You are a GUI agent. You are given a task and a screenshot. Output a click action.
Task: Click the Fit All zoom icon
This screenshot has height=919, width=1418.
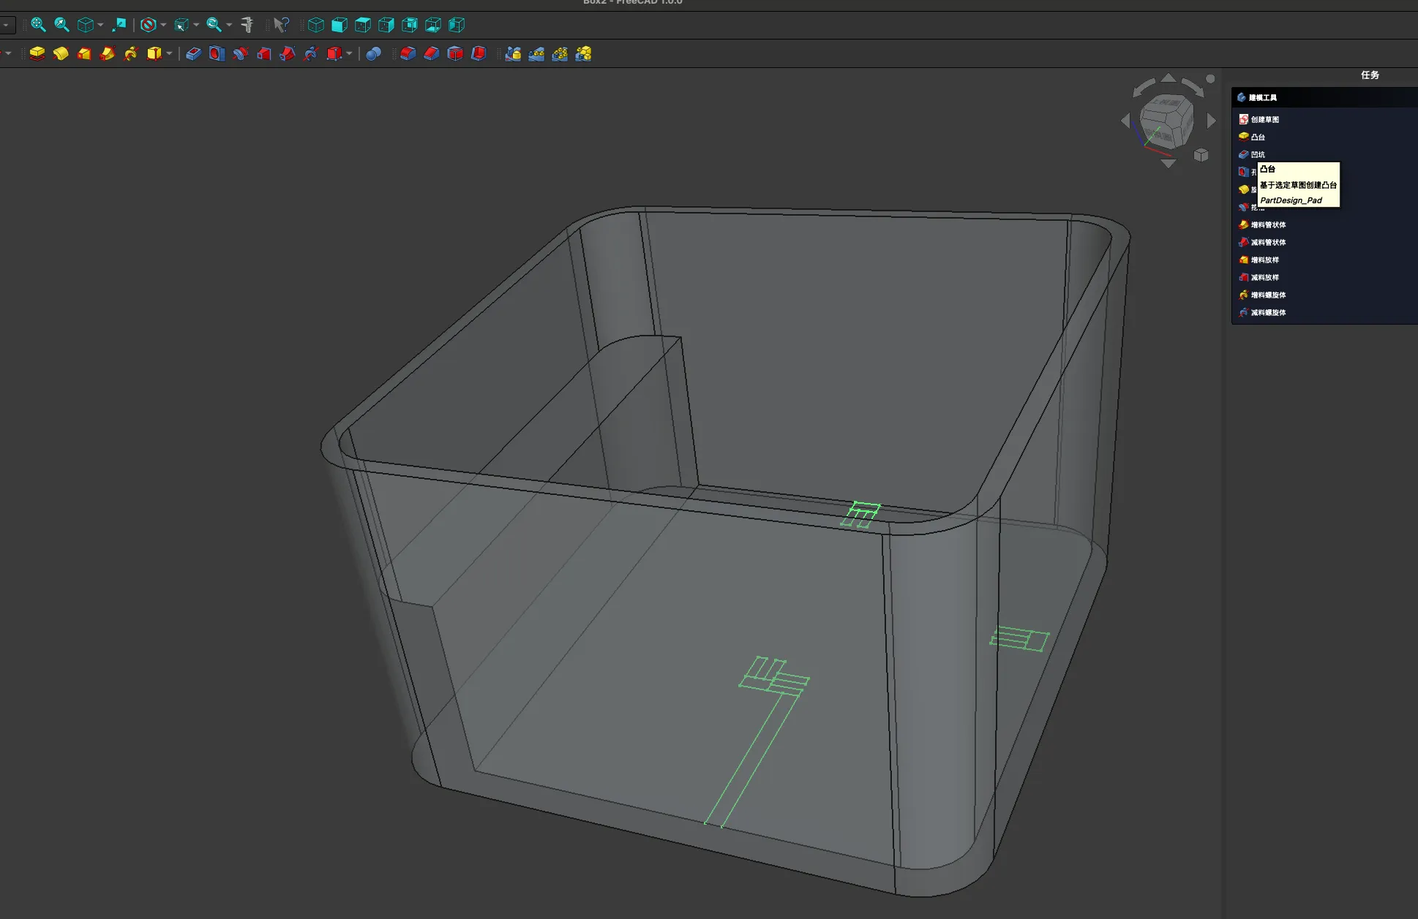38,25
